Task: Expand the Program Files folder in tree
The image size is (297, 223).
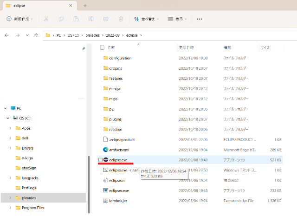Action: point(10,208)
